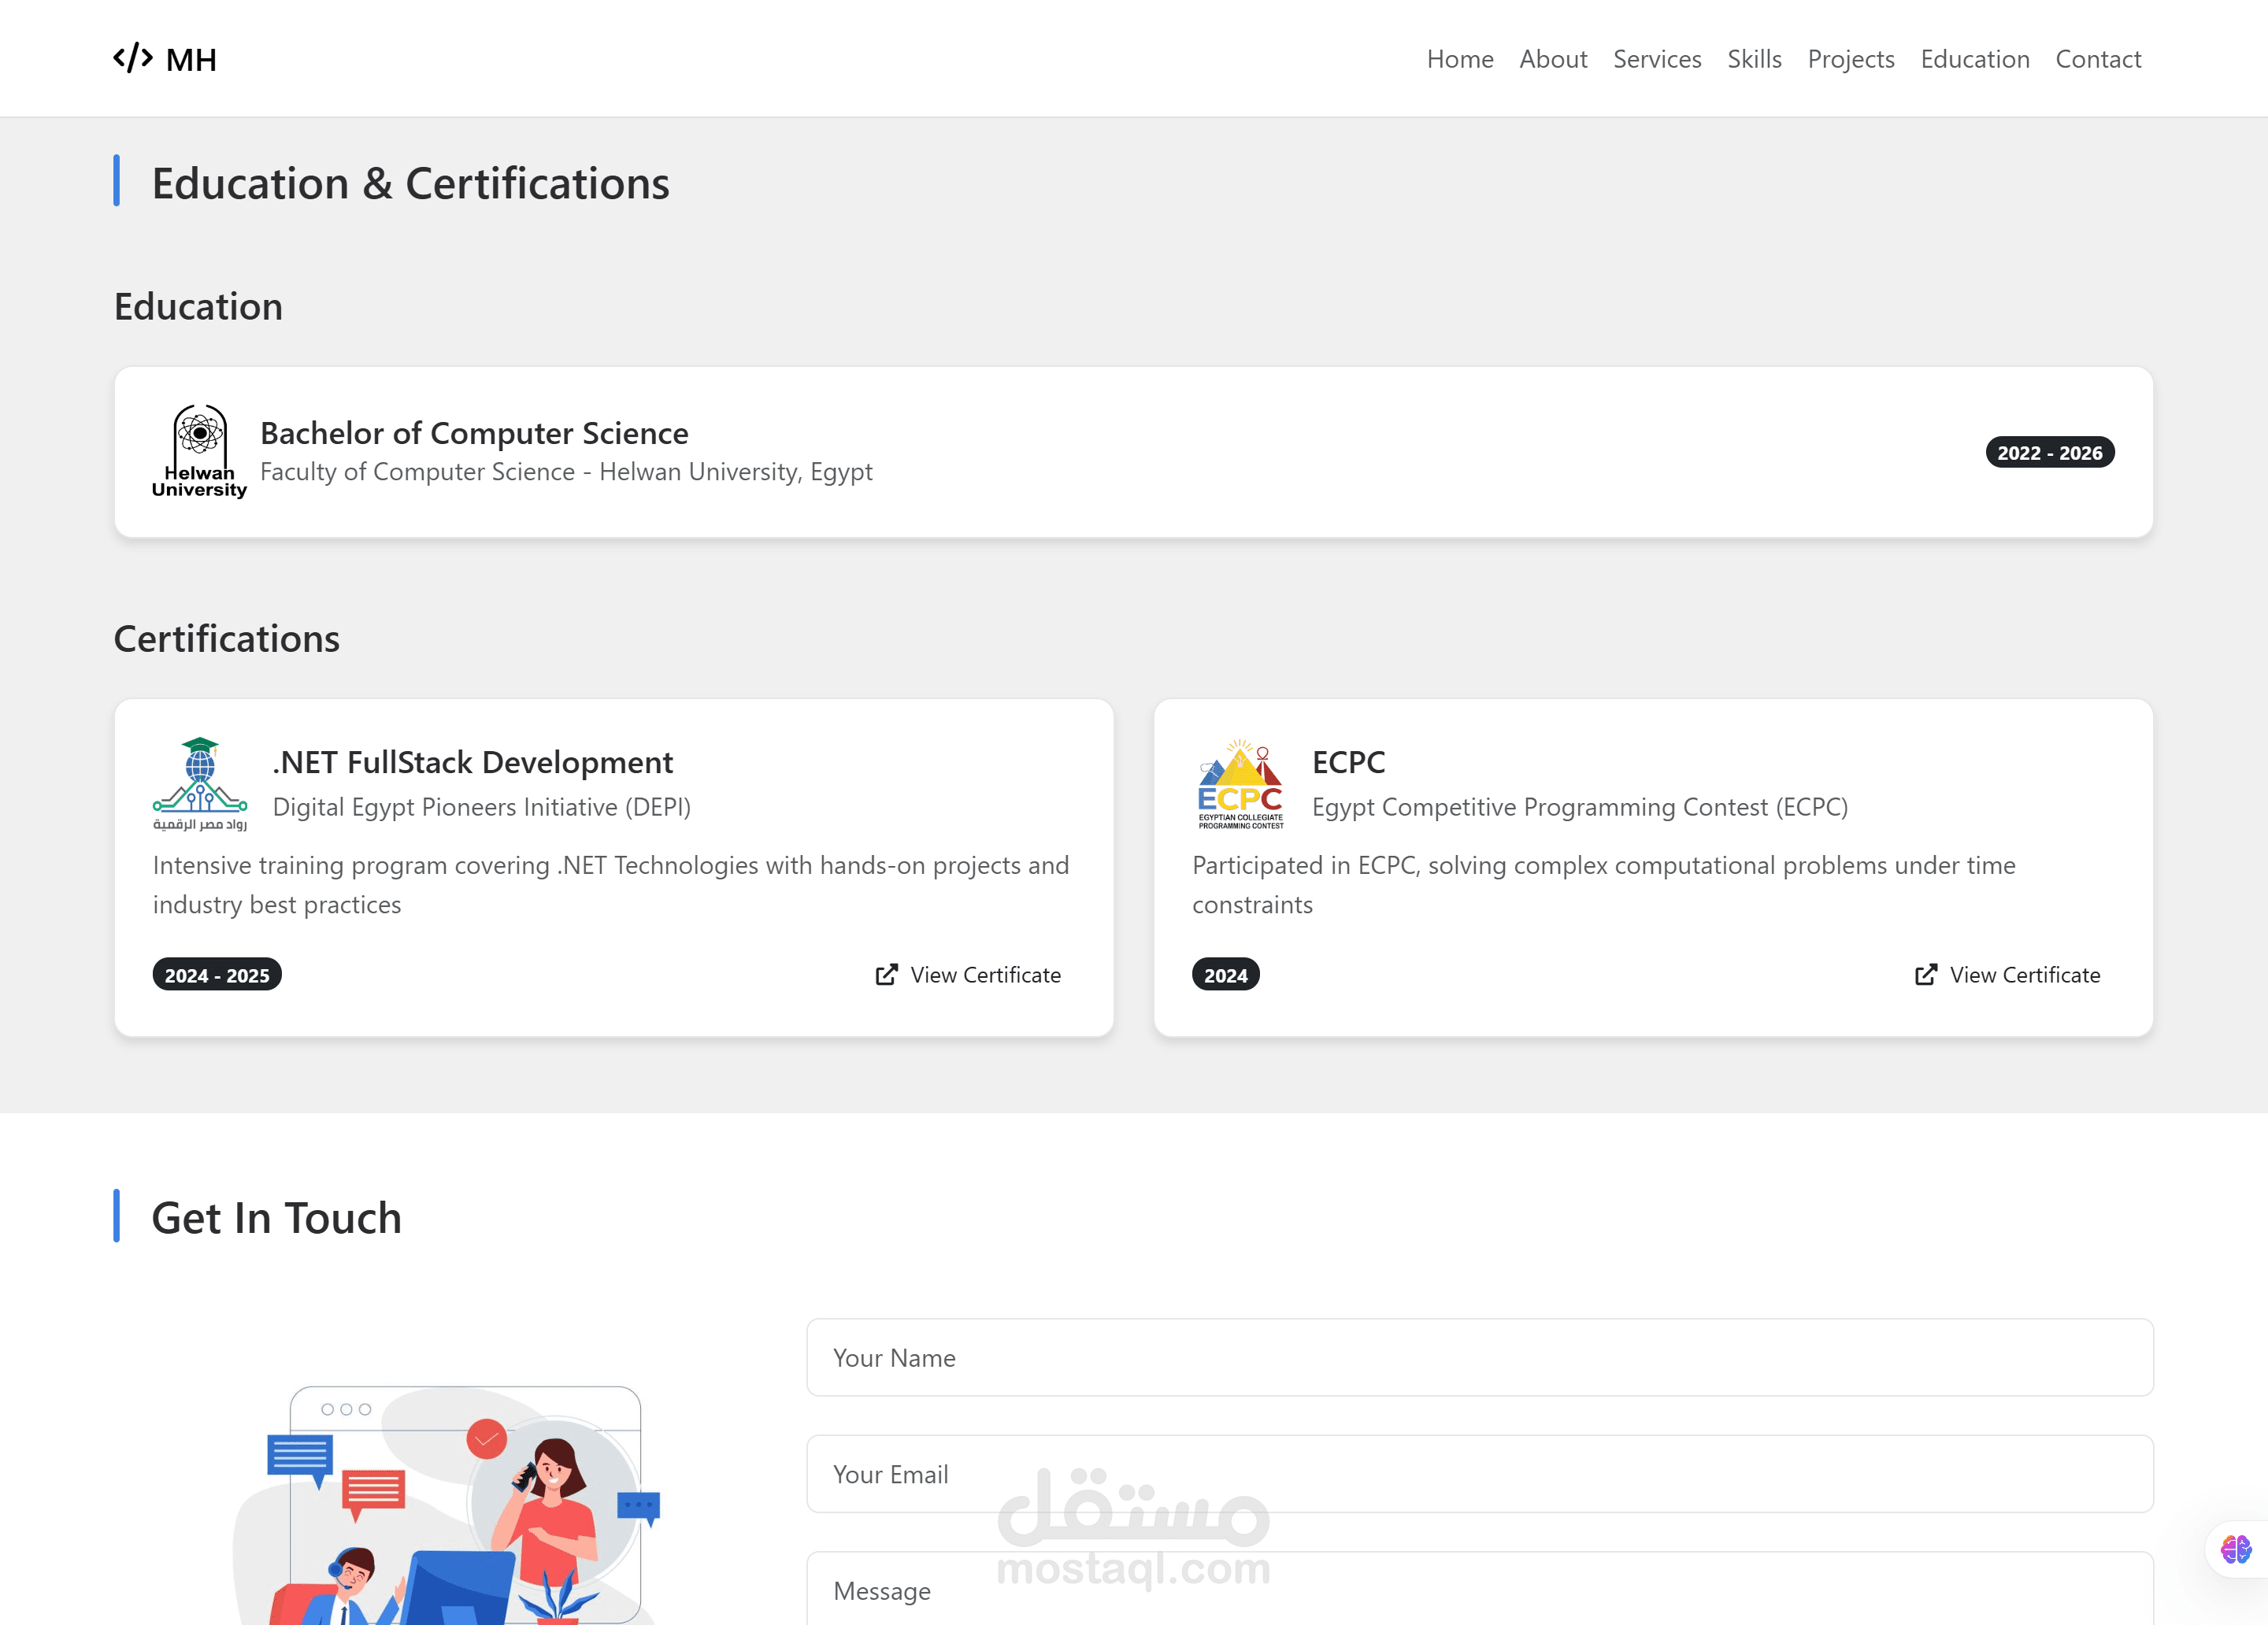Click the ECPC contest logo
2268x1625 pixels.
click(x=1240, y=785)
